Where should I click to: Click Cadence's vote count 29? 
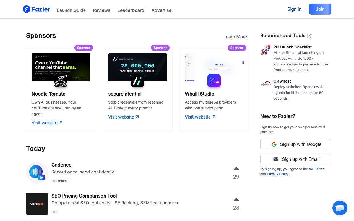coord(236,177)
